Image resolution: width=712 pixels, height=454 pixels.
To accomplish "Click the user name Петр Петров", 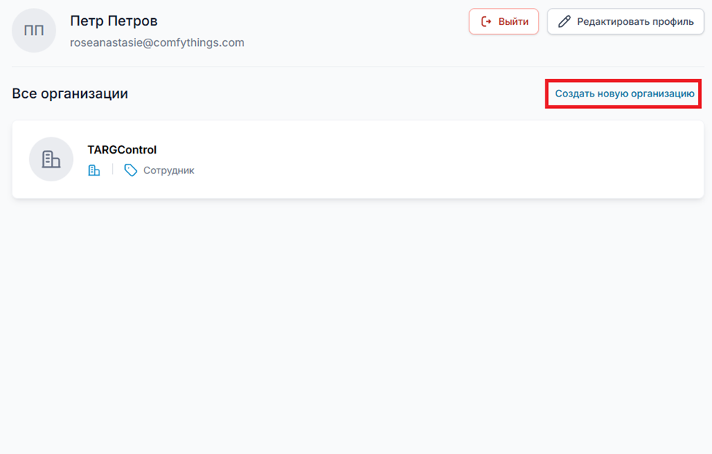I will (x=113, y=20).
